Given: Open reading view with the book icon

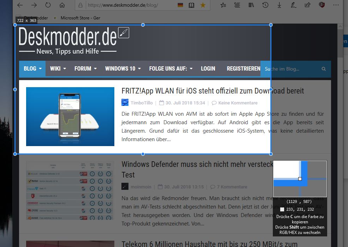Looking at the screenshot, I should coord(191,5).
